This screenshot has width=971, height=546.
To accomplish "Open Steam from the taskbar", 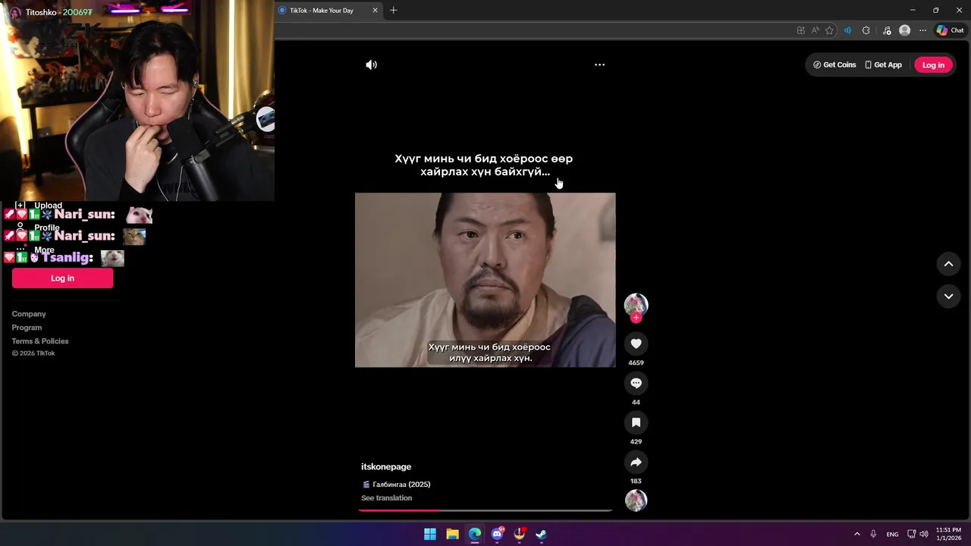I will (541, 534).
